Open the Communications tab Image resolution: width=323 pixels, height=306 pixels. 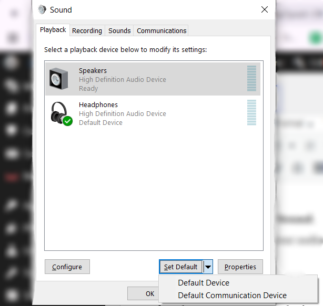pyautogui.click(x=161, y=31)
